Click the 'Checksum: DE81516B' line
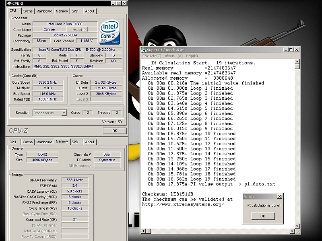The image size is (322, 241). tap(167, 194)
